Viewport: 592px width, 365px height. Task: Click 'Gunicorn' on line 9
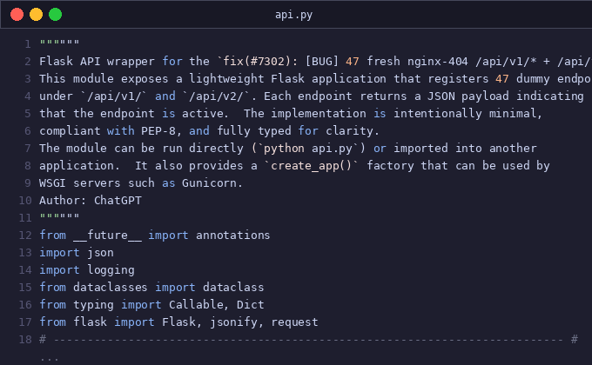point(209,182)
